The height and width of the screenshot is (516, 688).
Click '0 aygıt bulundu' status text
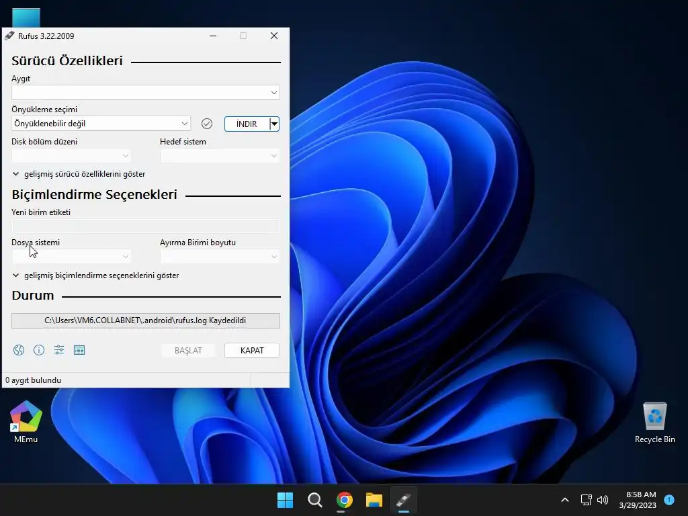pos(34,380)
